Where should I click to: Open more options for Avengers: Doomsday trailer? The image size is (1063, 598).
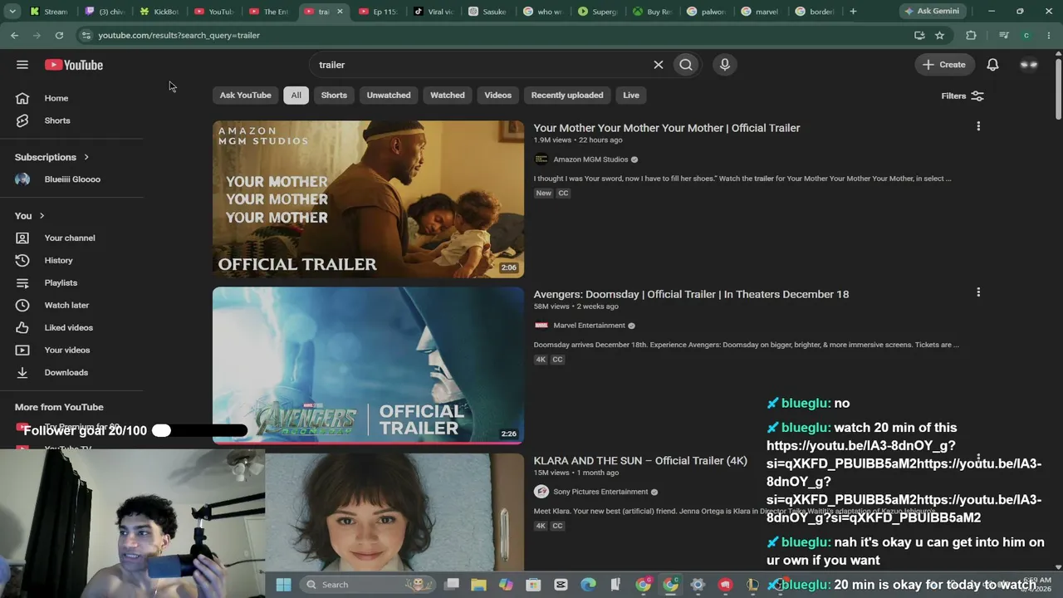(x=978, y=292)
